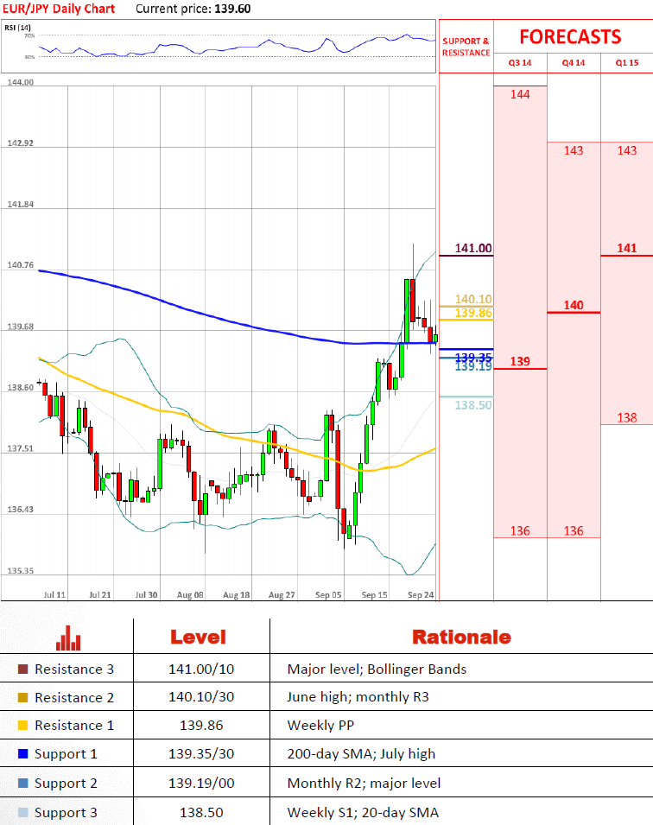The image size is (653, 825).
Task: Click the current price 139.60 value
Action: [232, 9]
